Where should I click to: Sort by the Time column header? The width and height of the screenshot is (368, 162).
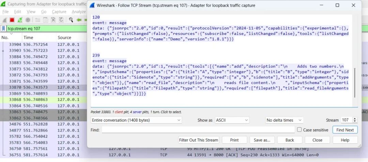click(x=39, y=37)
